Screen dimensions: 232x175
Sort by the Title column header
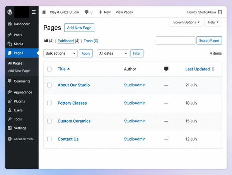click(61, 69)
